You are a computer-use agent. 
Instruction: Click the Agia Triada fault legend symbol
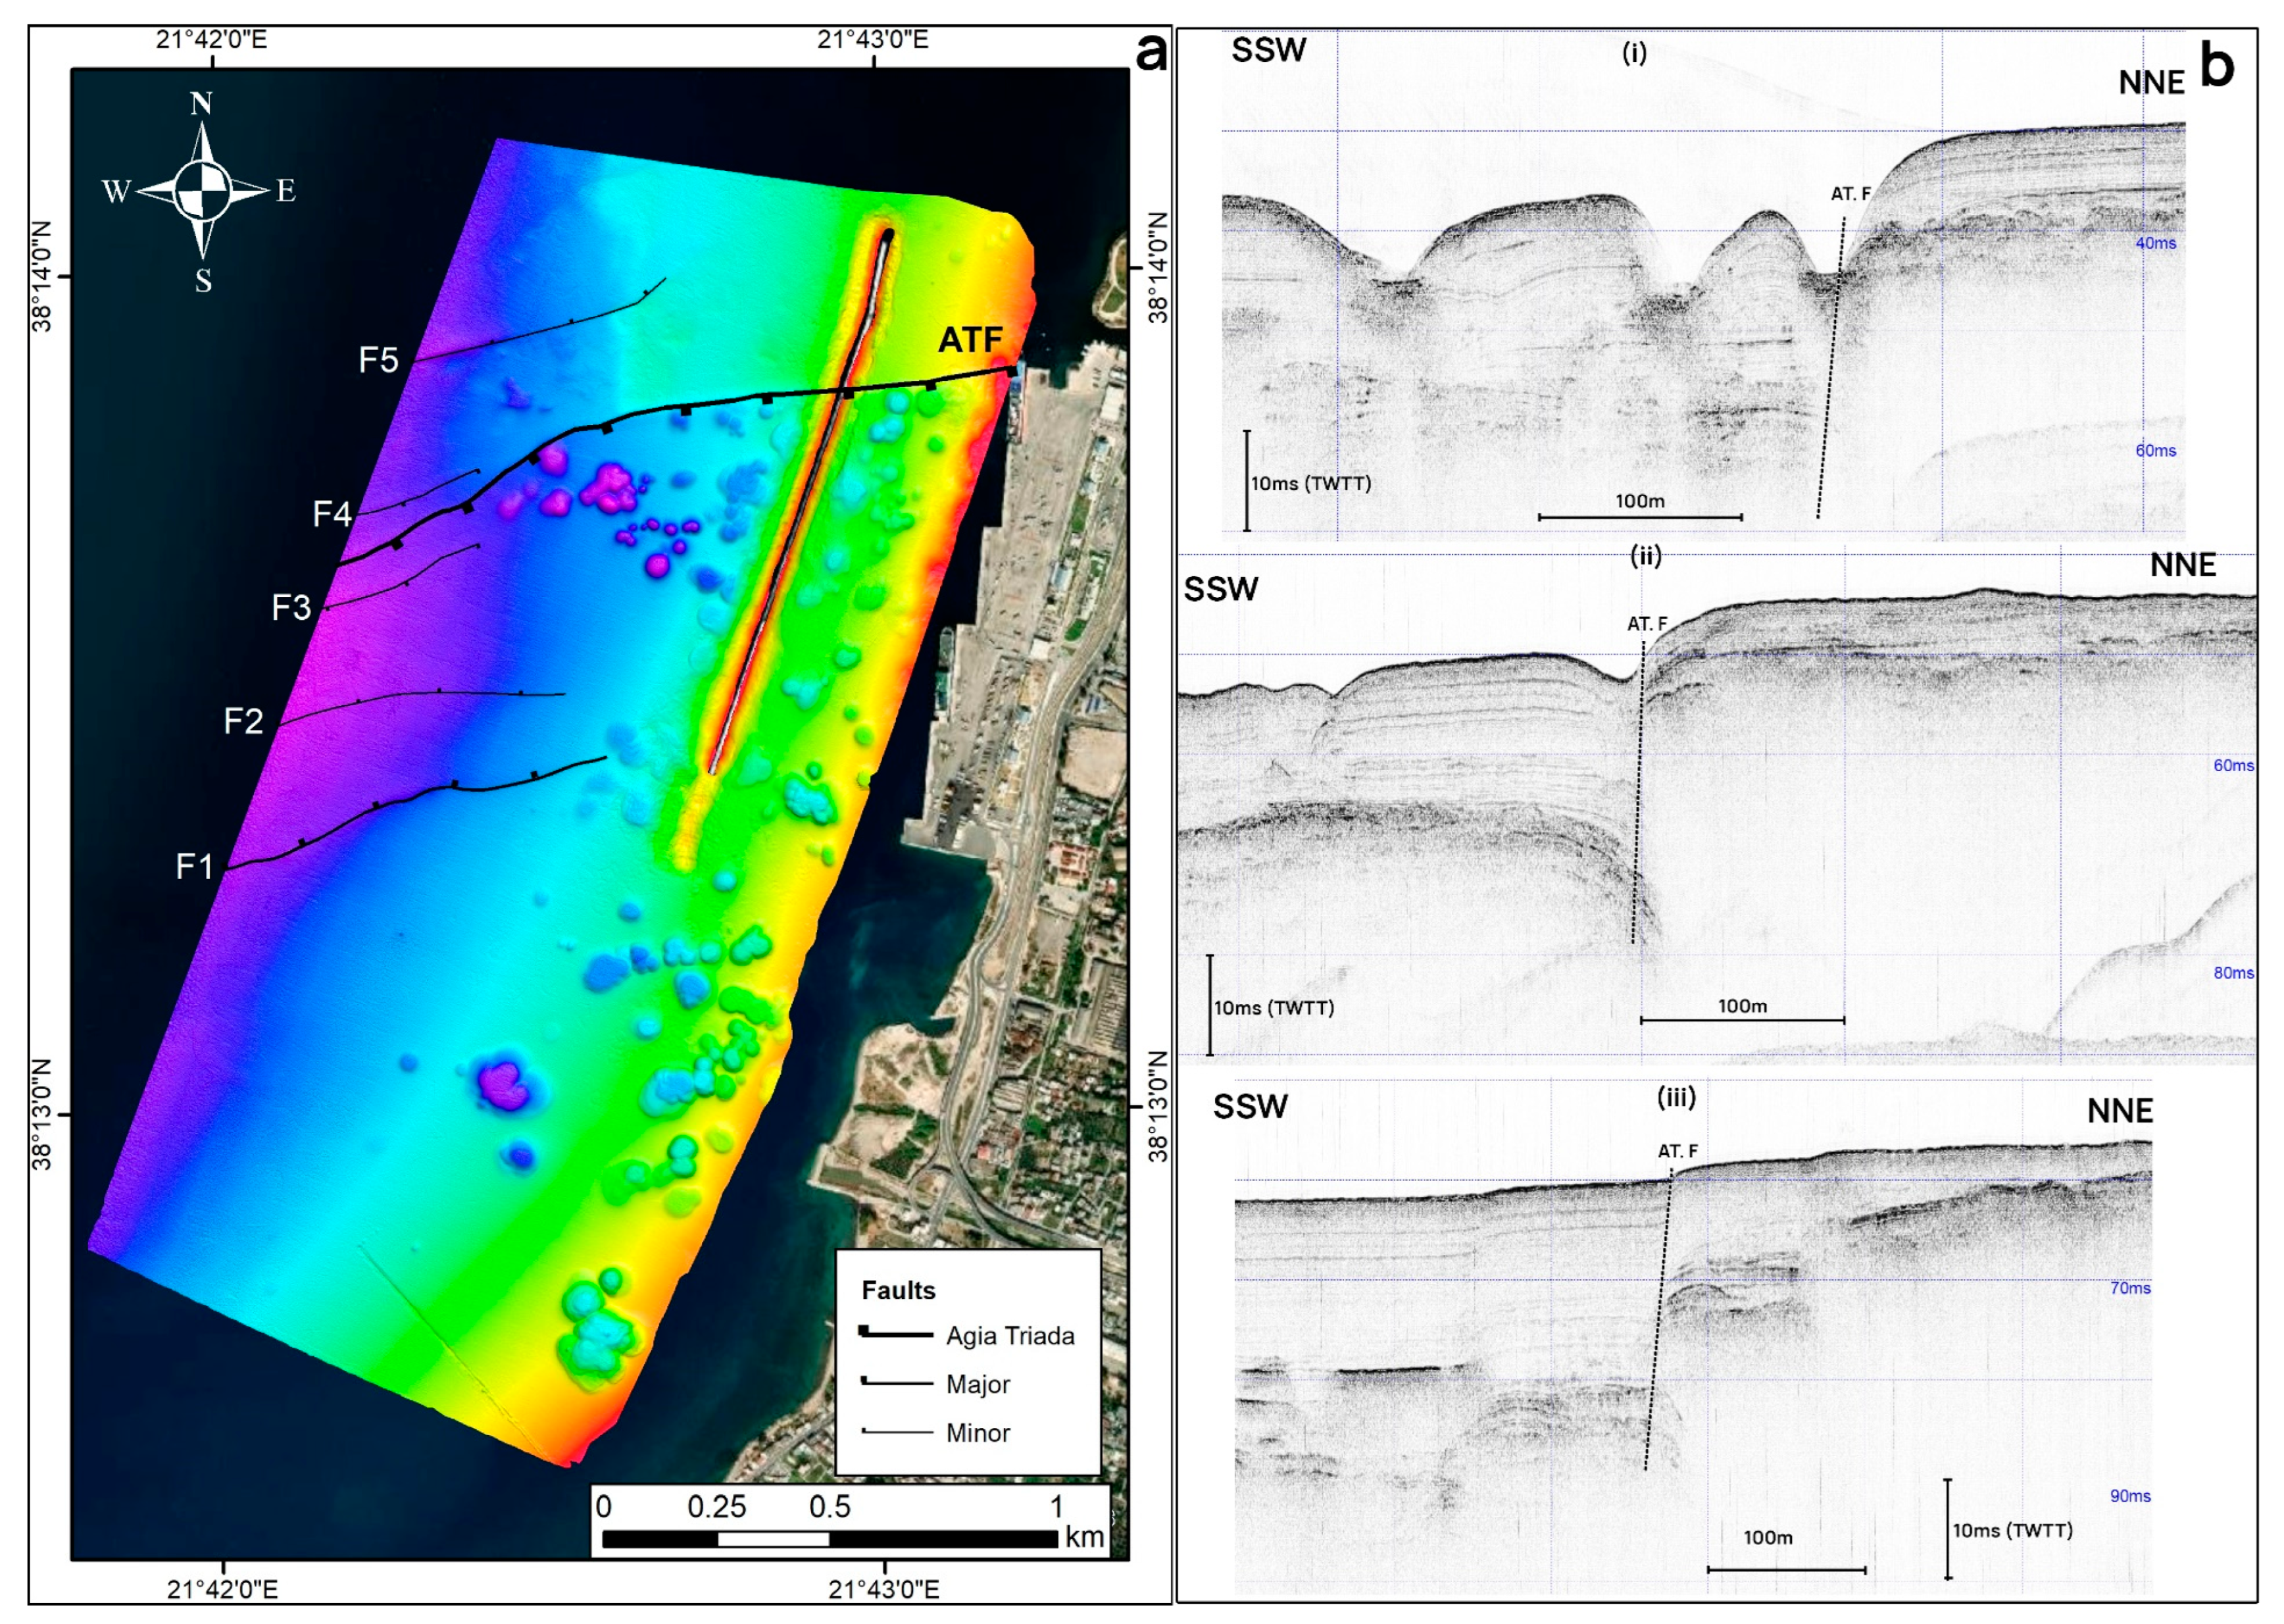pos(895,1334)
